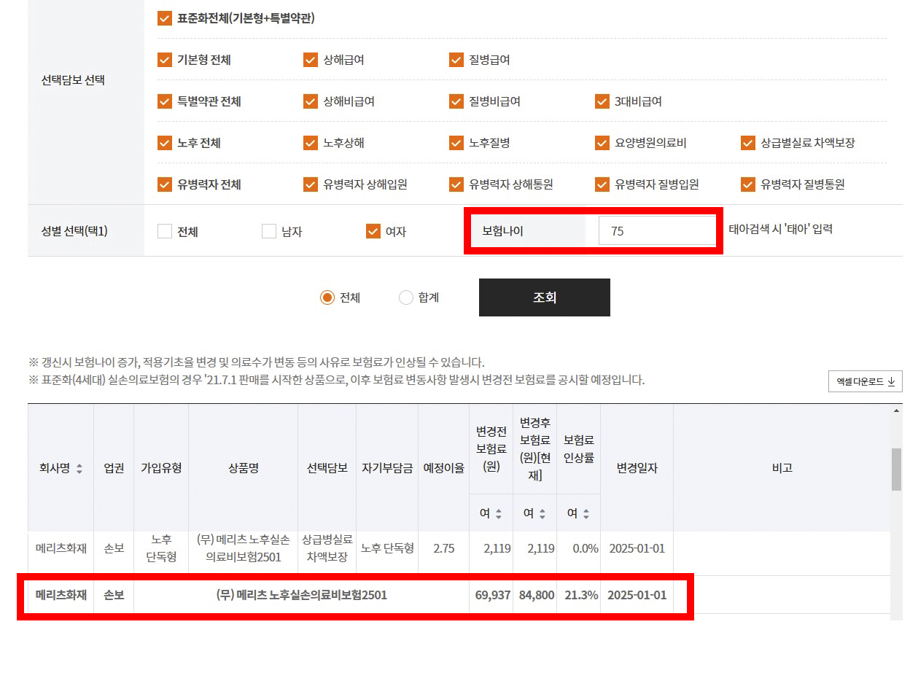The width and height of the screenshot is (910, 689).
Task: Check the 전체 gender checkbox
Action: (165, 231)
